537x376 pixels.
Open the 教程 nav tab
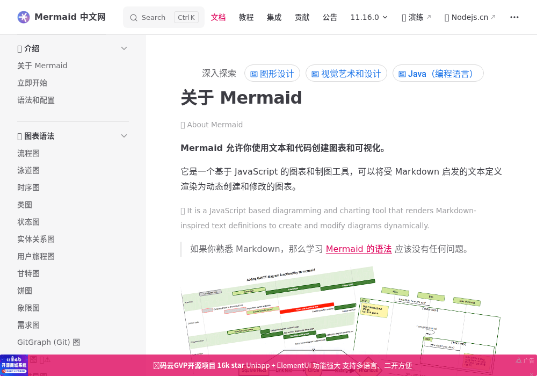[246, 17]
